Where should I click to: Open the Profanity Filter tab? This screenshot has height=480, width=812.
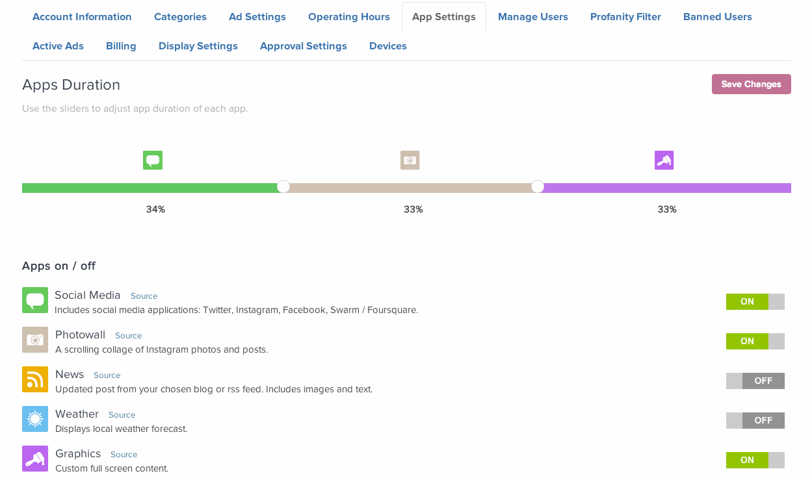point(625,16)
